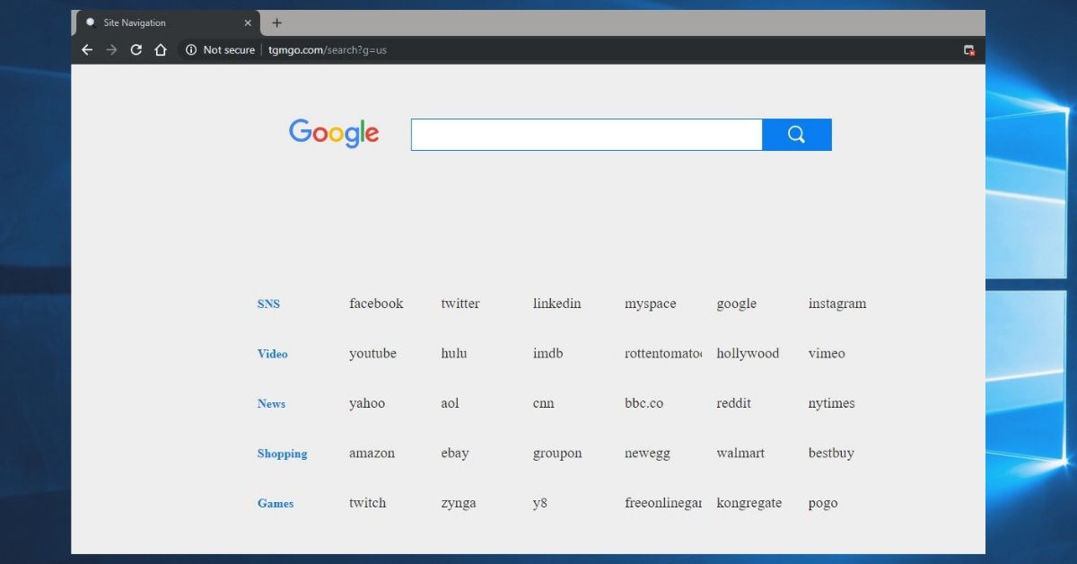Go to the home page via house icon
Viewport: 1077px width, 564px height.
[161, 50]
